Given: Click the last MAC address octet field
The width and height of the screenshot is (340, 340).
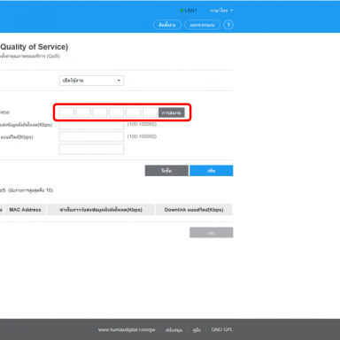Looking at the screenshot, I should [x=150, y=112].
